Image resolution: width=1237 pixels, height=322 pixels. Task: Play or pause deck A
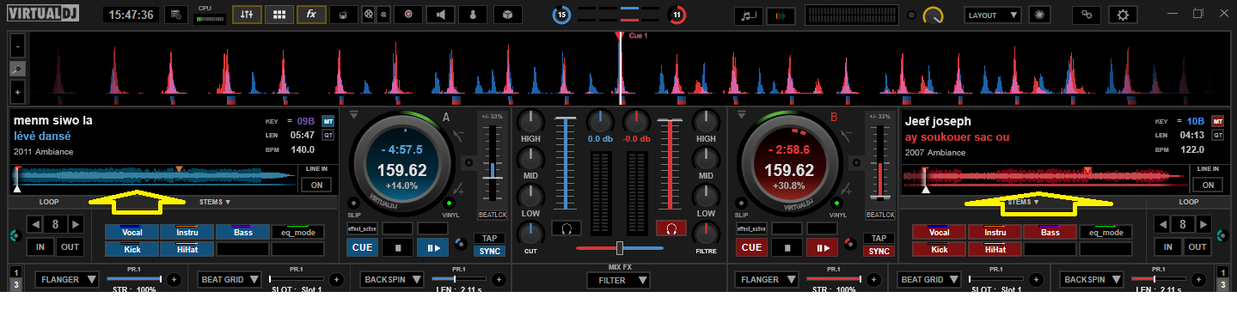coord(432,248)
